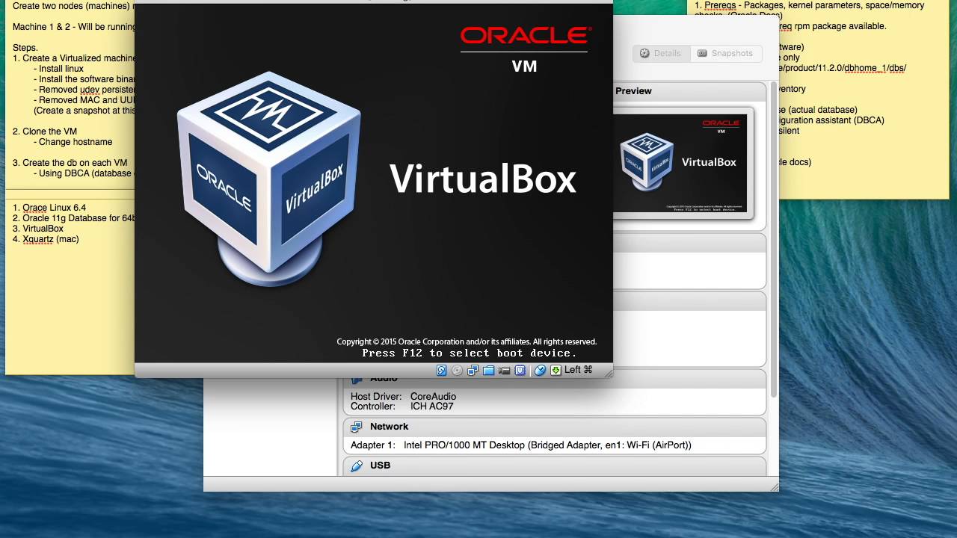Image resolution: width=957 pixels, height=538 pixels.
Task: Click the large VirtualBox cube logo
Action: (x=269, y=179)
